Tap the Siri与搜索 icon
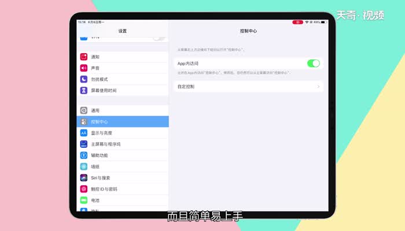Screen dimensions: 405x231 point(84,178)
